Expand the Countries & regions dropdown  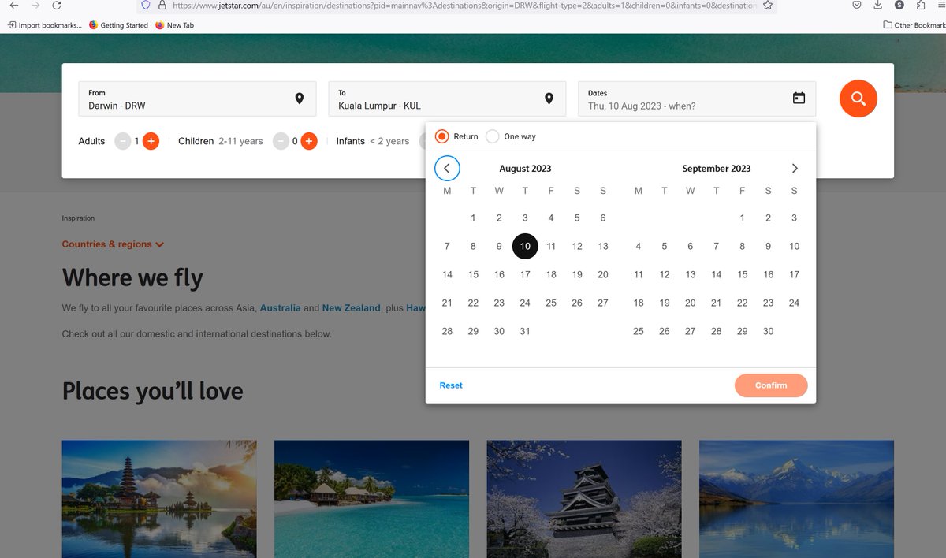point(113,244)
